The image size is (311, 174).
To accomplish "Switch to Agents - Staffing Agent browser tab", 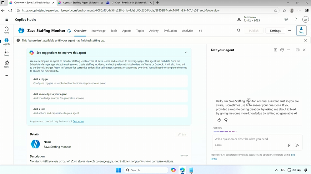I will coord(81,3).
